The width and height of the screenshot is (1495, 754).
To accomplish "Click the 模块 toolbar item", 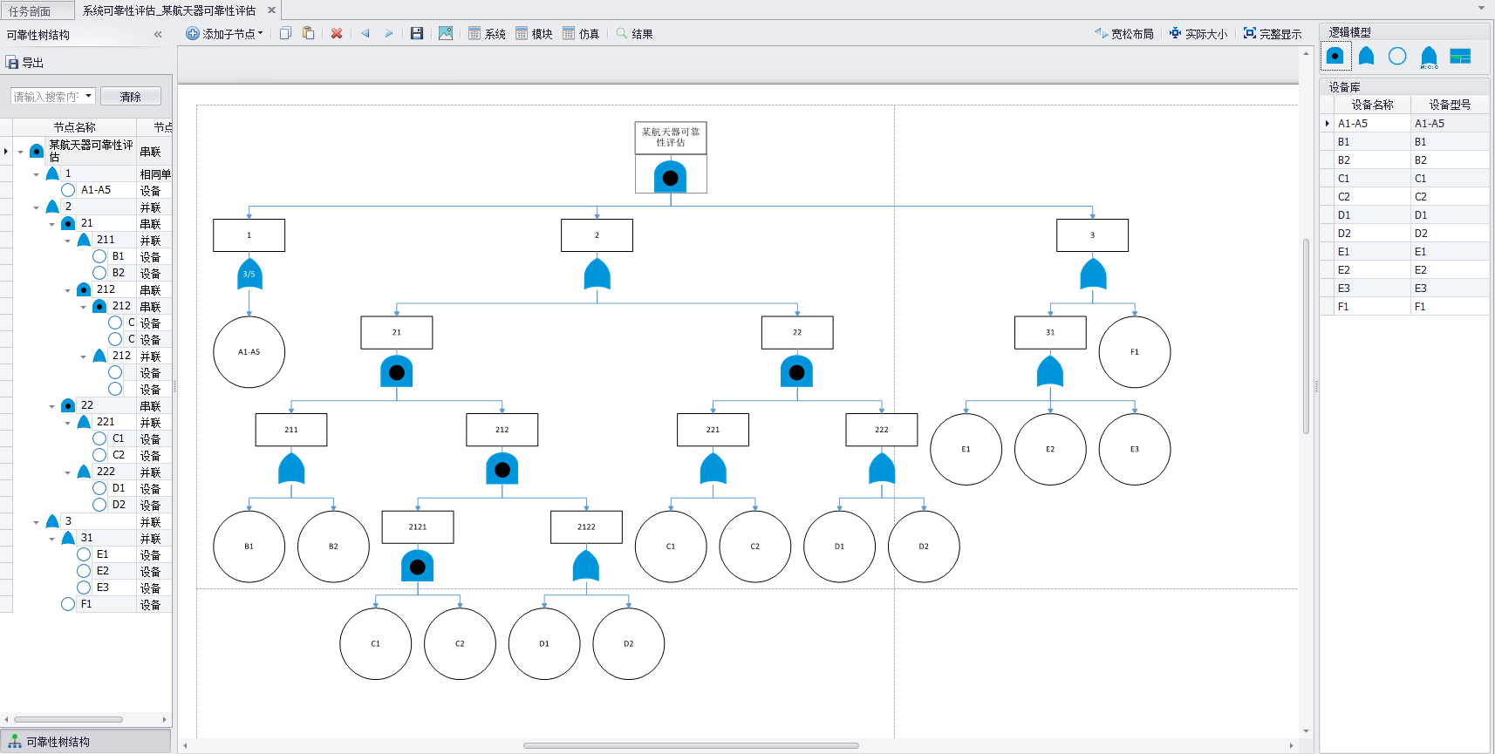I will click(x=534, y=34).
